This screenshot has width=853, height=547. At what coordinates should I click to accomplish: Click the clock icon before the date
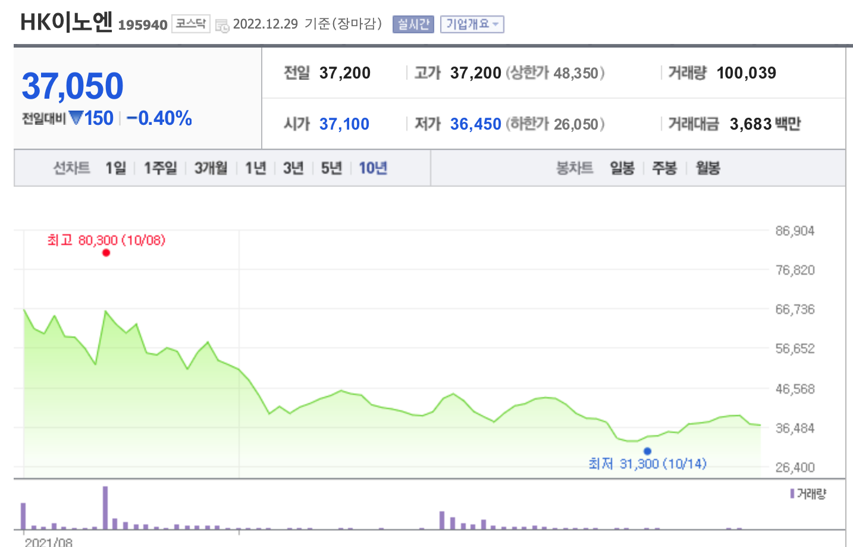[x=222, y=26]
